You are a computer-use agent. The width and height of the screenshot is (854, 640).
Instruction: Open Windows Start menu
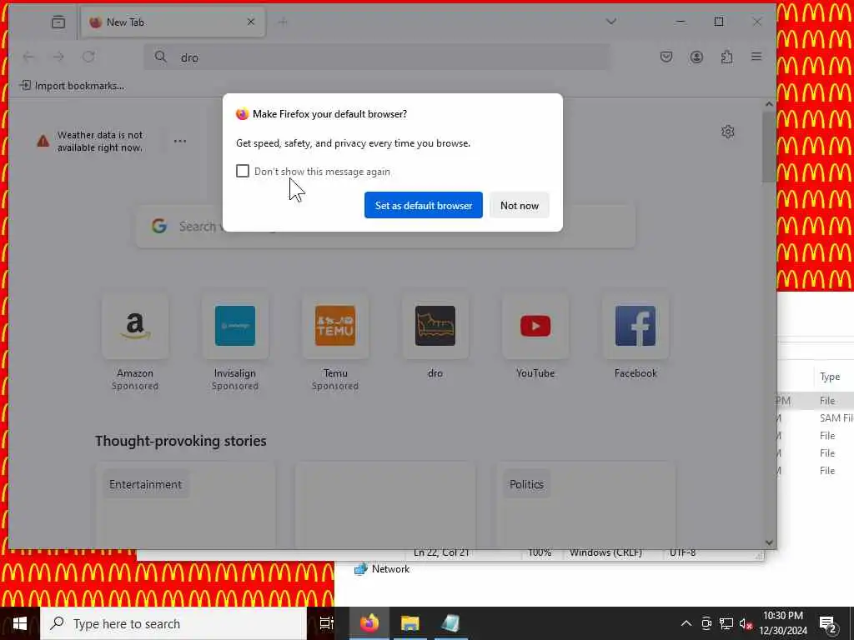[x=20, y=623]
